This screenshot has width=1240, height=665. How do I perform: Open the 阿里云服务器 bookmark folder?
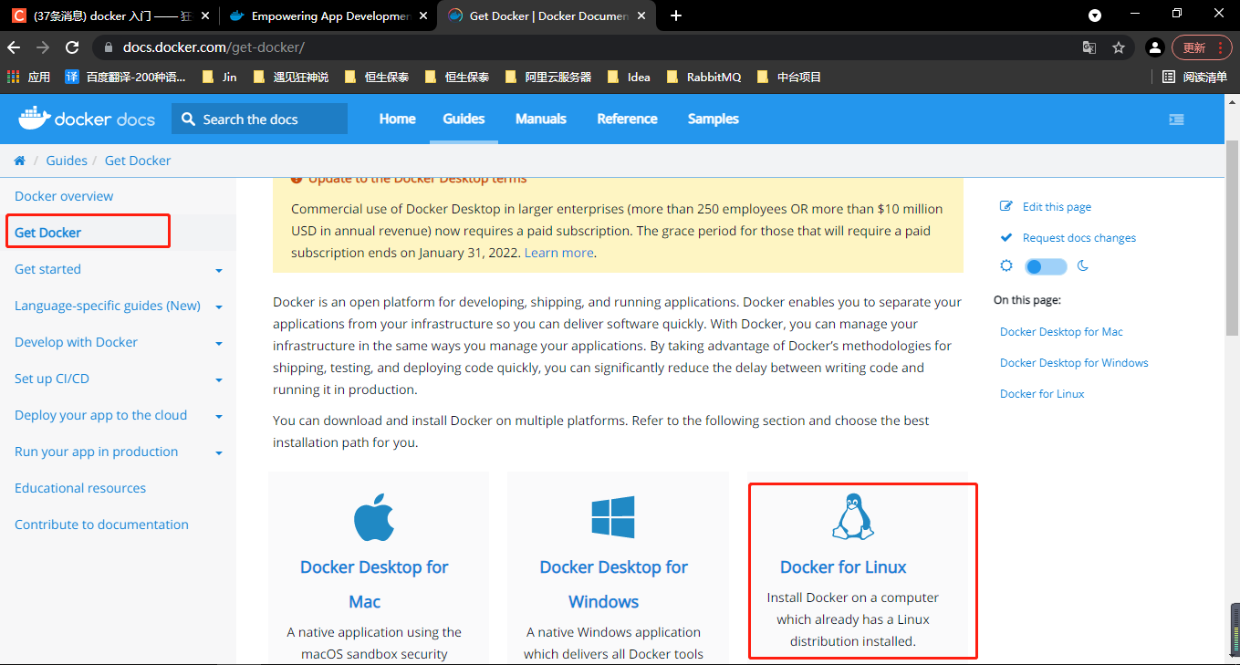click(547, 78)
